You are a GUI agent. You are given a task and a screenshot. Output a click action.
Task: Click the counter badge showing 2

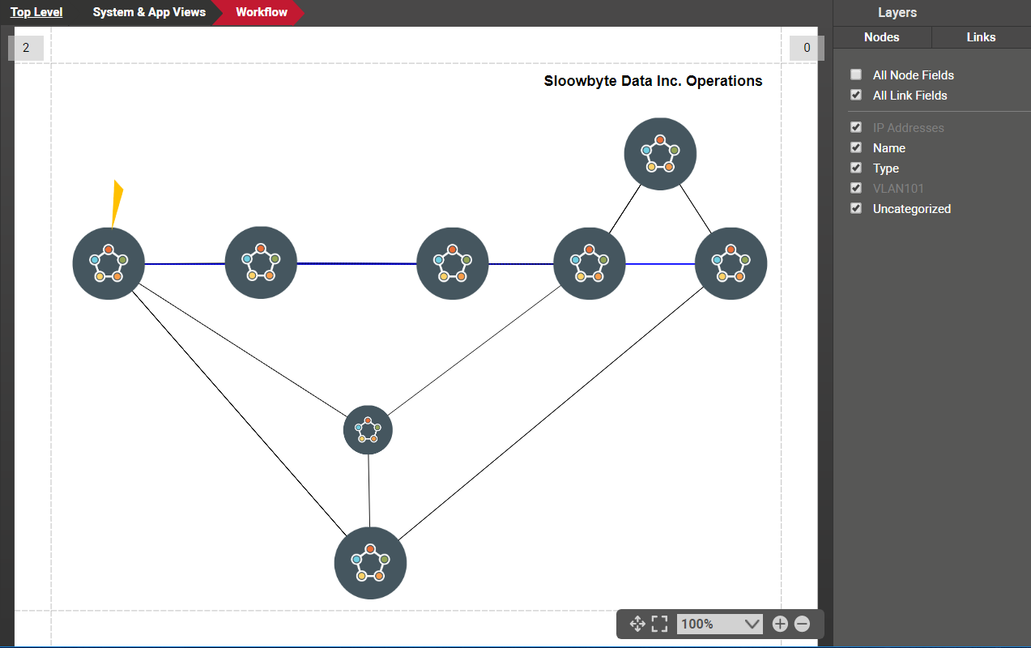(26, 48)
